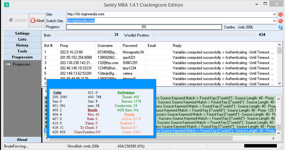The image size is (285, 150).
Task: Click the BruteForcing... status bar text
Action: tap(16, 146)
